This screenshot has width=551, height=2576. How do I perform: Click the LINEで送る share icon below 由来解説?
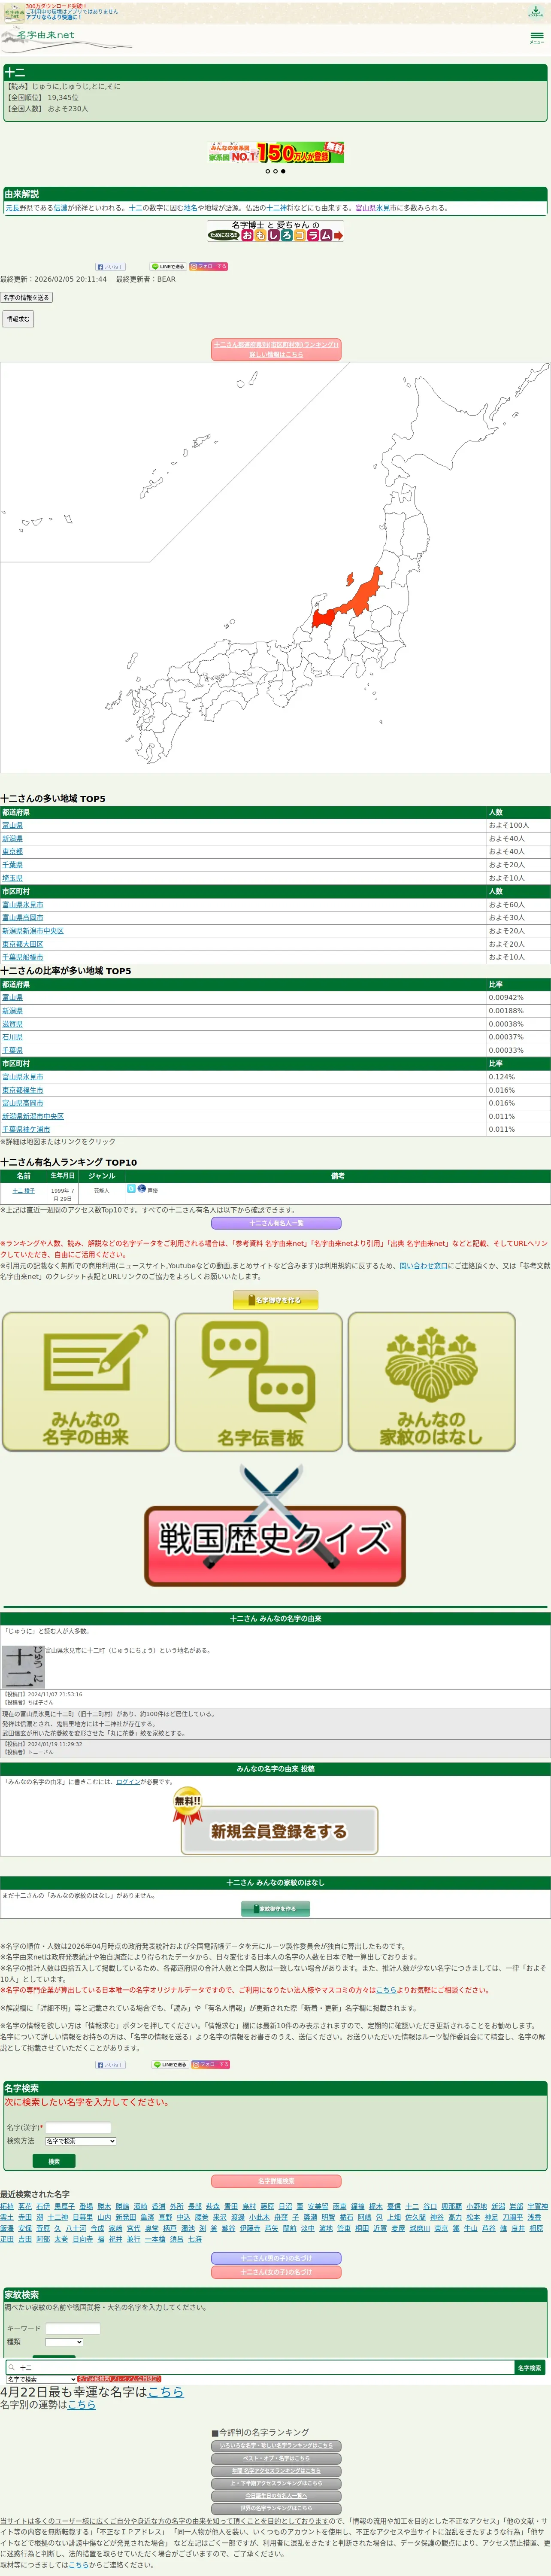[168, 266]
